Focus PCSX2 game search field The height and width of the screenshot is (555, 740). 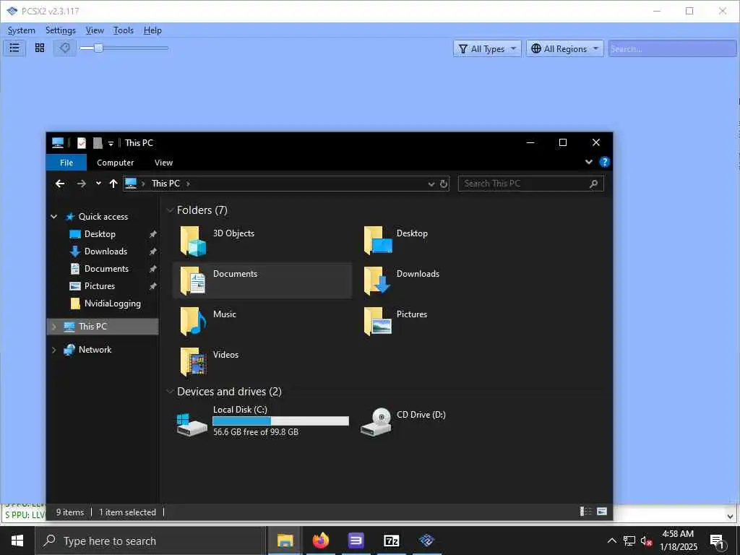tap(672, 48)
